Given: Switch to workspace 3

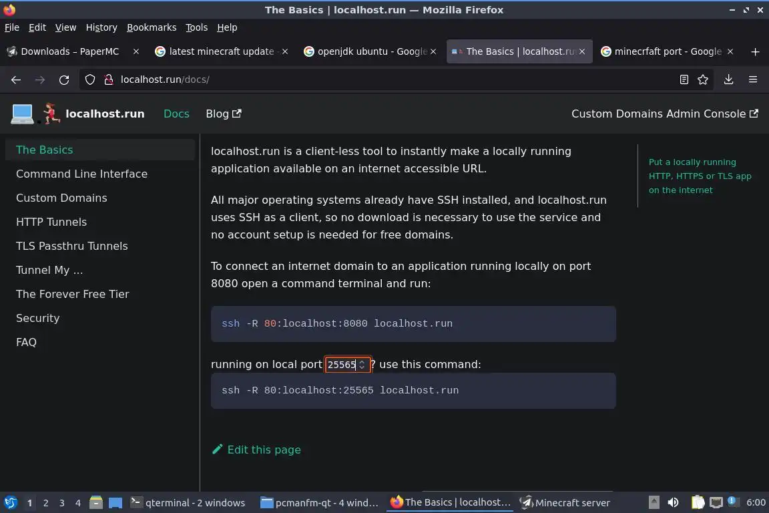Looking at the screenshot, I should click(x=62, y=503).
